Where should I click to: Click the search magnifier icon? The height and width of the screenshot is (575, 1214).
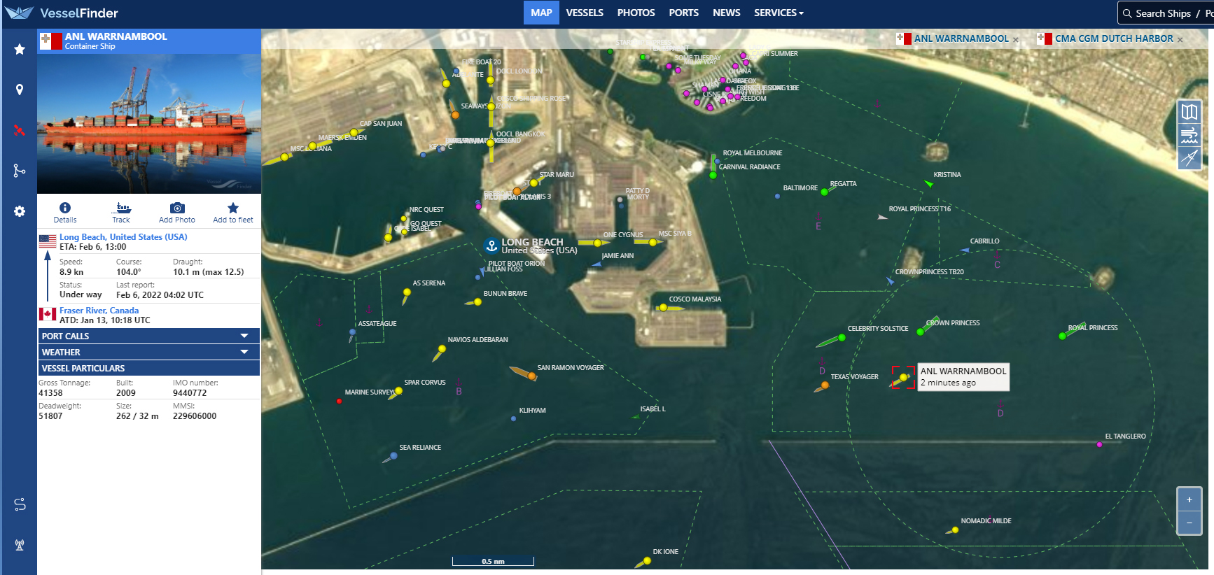tap(1127, 13)
